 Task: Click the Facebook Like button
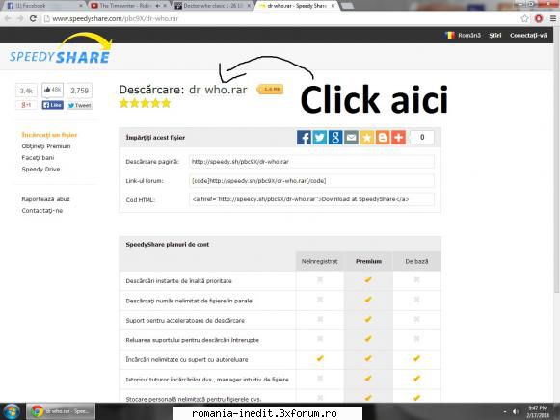click(52, 105)
